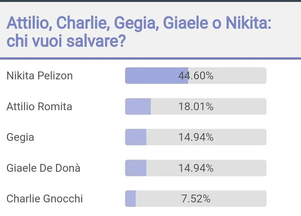Click the 44.60% value on Nikita's bar

[x=196, y=76]
